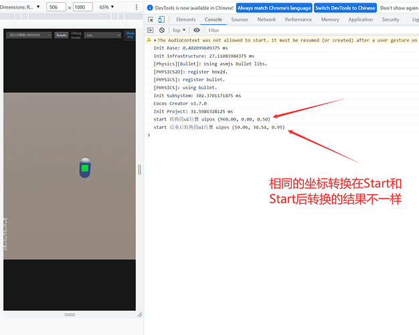Click the DevTools info notification icon
Screen dimensions: 419x335
pos(150,8)
